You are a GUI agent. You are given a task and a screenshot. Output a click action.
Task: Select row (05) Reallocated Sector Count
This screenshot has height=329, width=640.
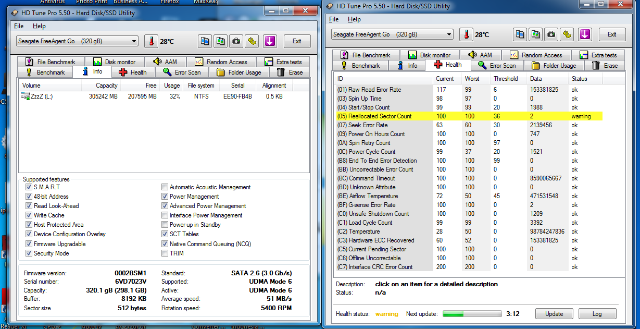469,116
